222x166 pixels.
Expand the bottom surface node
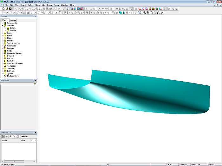5,28
